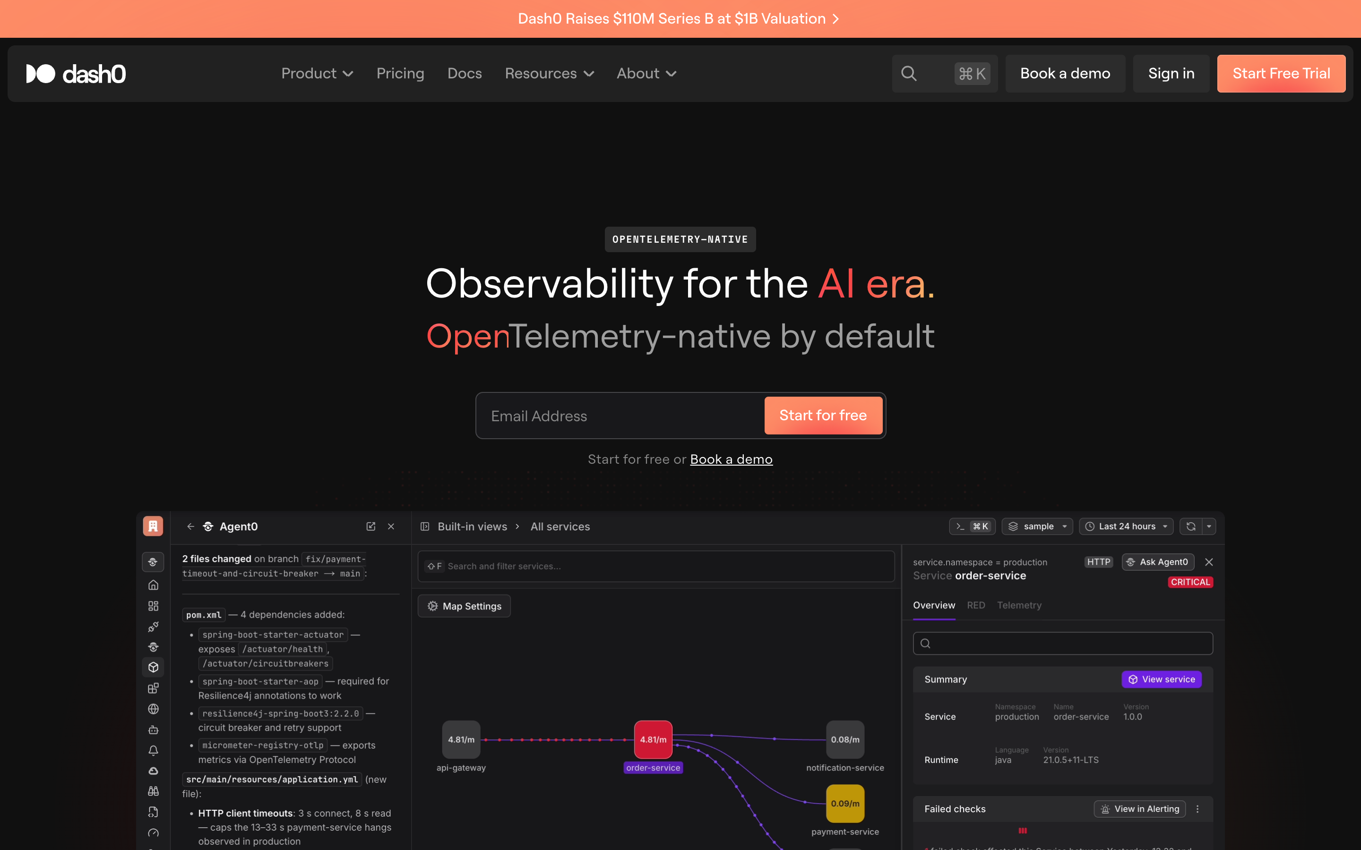Pop out the Agent0 panel with external-link icon
1361x850 pixels.
coord(370,527)
